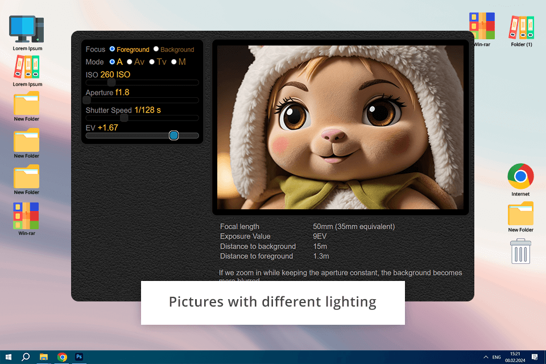Select the Background focus radio button
Viewport: 546px width, 364px height.
coord(156,49)
